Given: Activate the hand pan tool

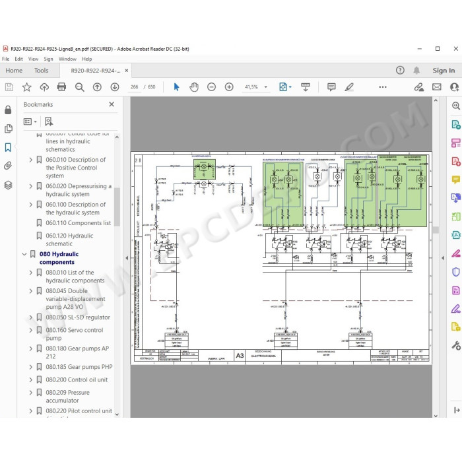Looking at the screenshot, I should click(x=194, y=87).
